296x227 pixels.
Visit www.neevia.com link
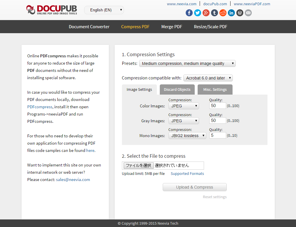tap(182, 4)
